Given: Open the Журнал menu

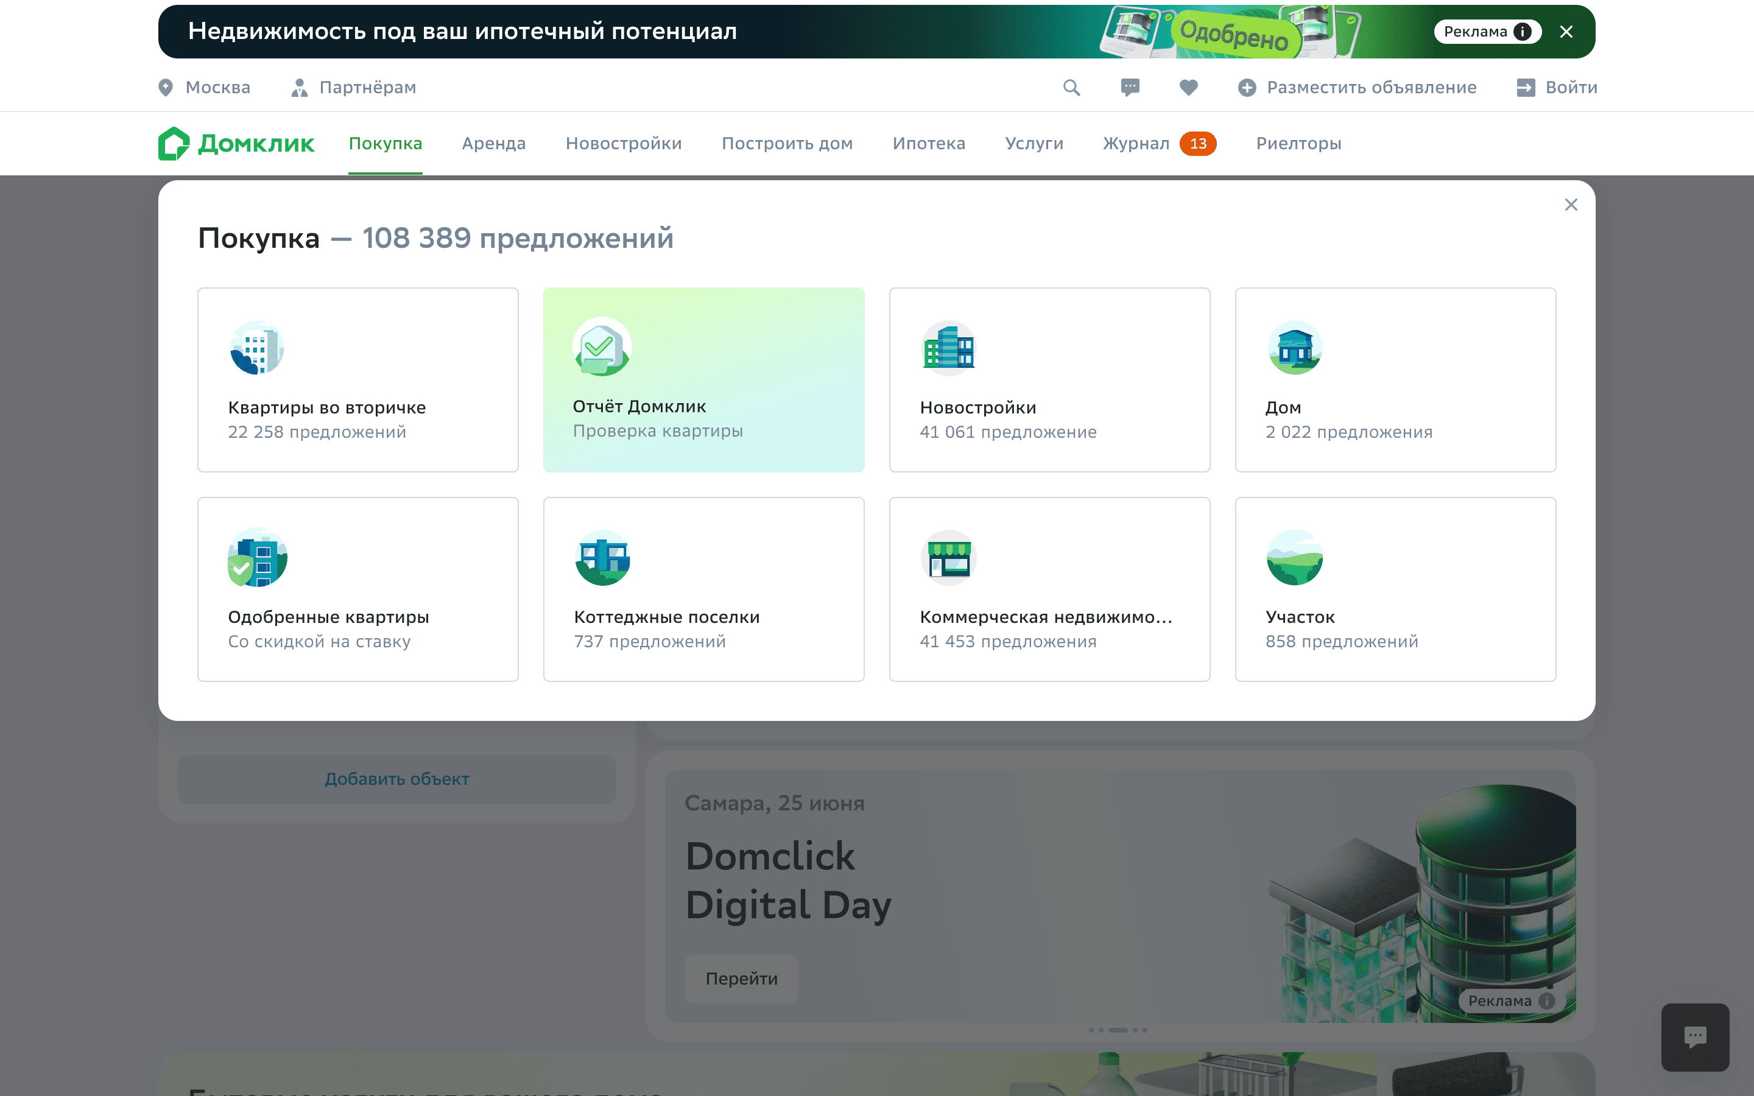Looking at the screenshot, I should click(x=1136, y=144).
